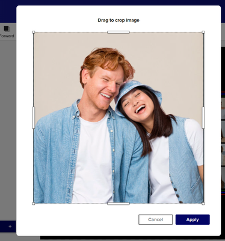Click the couple photo inside crop area
The width and height of the screenshot is (225, 241).
click(x=119, y=117)
